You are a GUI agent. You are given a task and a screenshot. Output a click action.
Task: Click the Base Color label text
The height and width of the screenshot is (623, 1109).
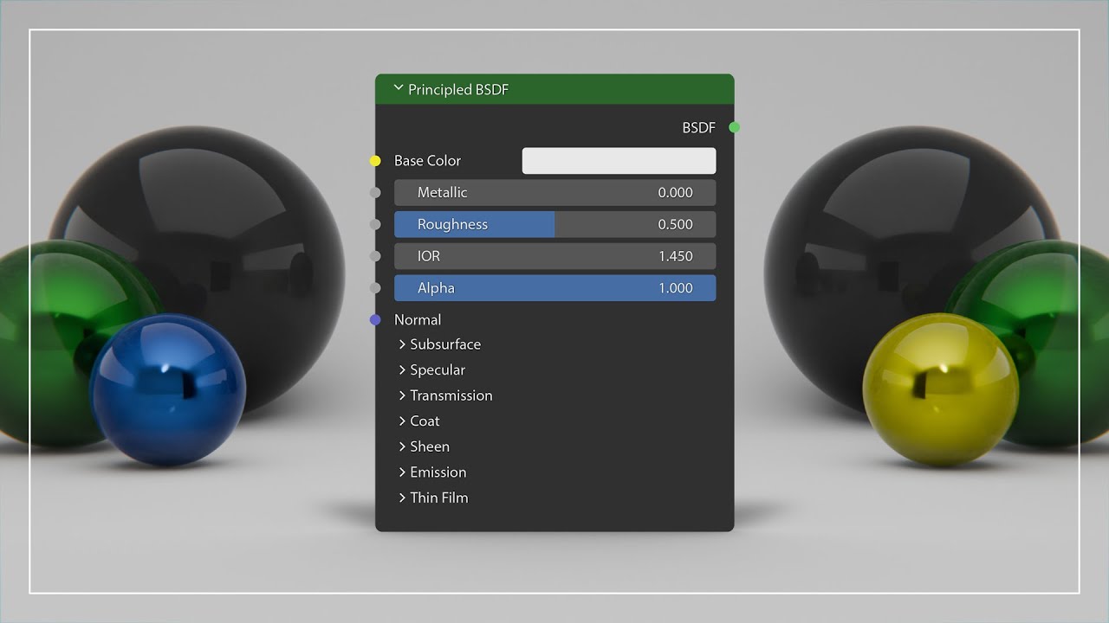tap(427, 161)
